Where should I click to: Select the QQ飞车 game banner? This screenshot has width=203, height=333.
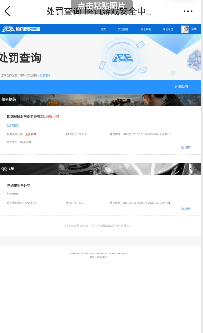[100, 169]
